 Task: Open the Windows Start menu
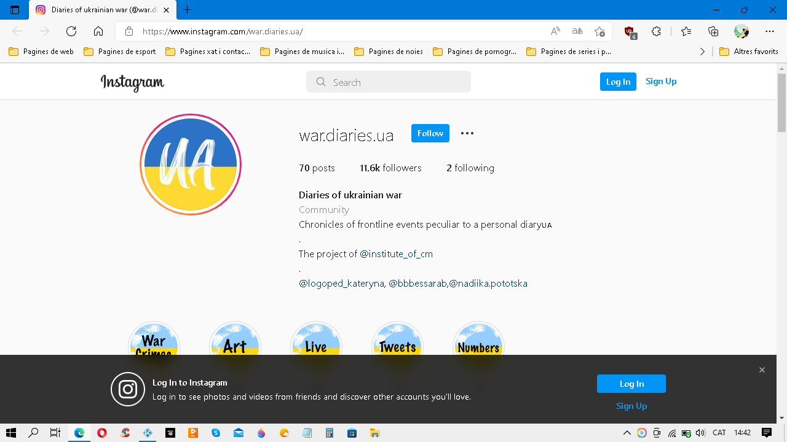10,433
